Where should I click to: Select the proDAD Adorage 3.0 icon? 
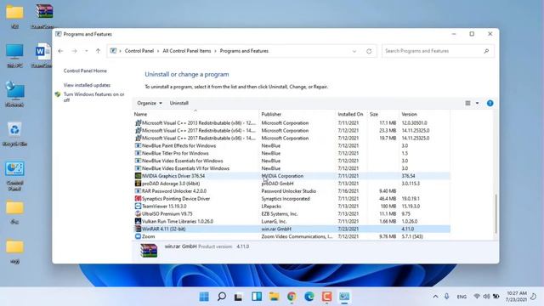(x=138, y=184)
